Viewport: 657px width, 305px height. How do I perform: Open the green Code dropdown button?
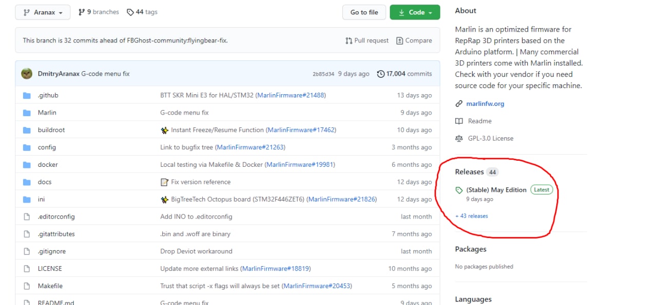(415, 12)
